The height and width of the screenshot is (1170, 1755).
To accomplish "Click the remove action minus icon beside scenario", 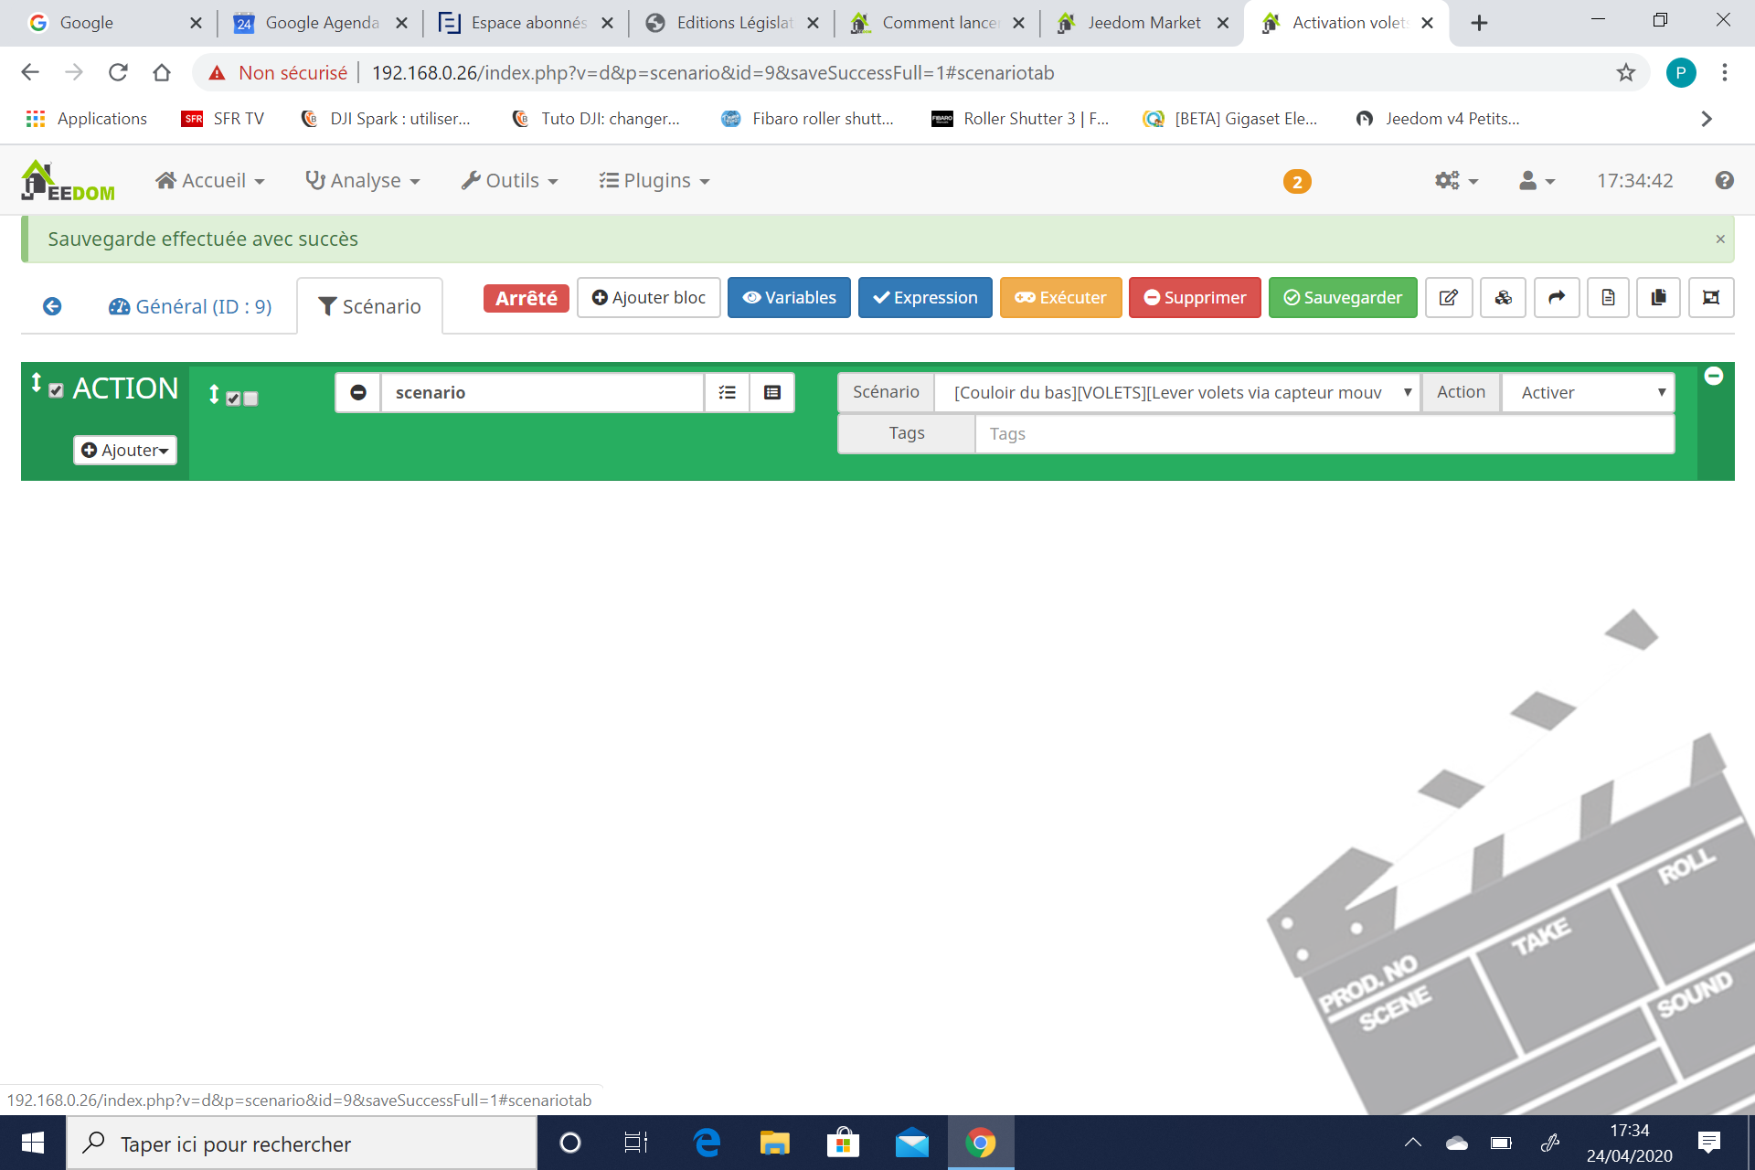I will 358,392.
